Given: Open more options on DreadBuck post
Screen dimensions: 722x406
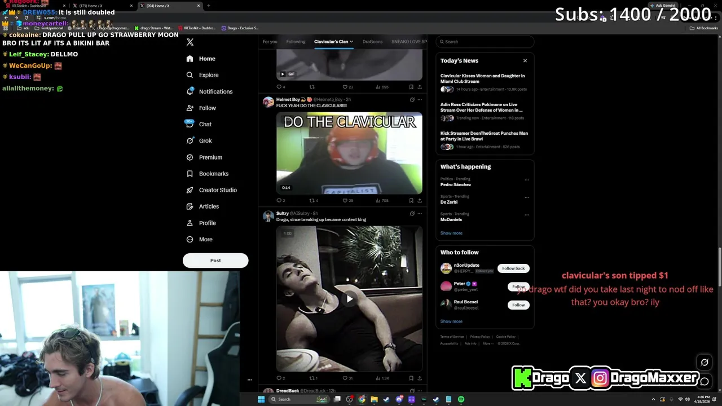Looking at the screenshot, I should pyautogui.click(x=419, y=390).
